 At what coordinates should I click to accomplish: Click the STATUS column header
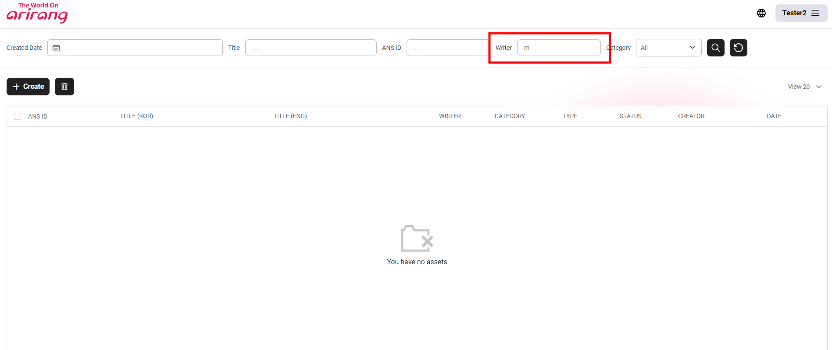(x=630, y=116)
